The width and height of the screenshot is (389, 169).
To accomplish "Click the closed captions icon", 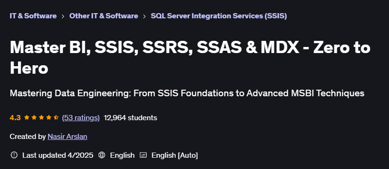I will (x=143, y=155).
